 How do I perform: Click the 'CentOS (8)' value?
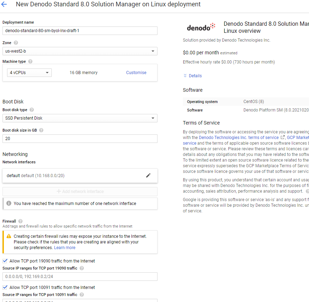(253, 102)
